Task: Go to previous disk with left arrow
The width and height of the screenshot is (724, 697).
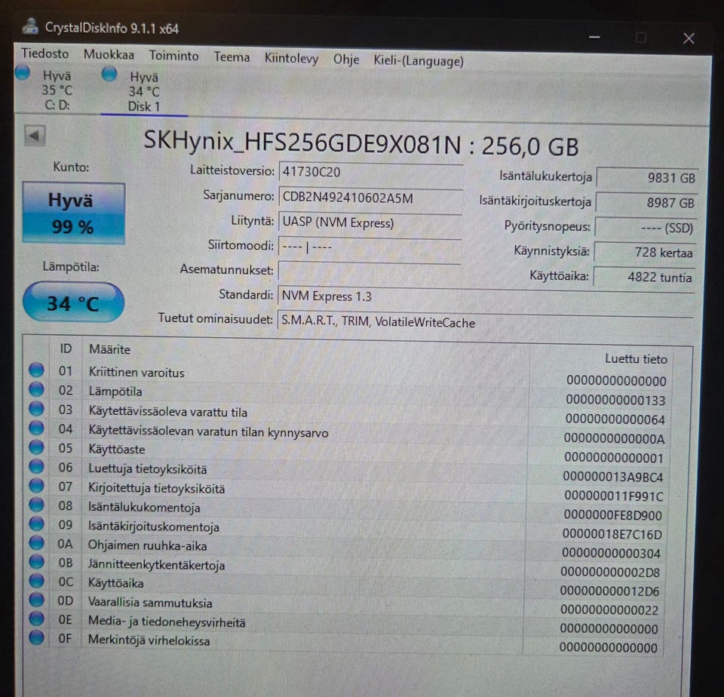Action: (x=35, y=136)
